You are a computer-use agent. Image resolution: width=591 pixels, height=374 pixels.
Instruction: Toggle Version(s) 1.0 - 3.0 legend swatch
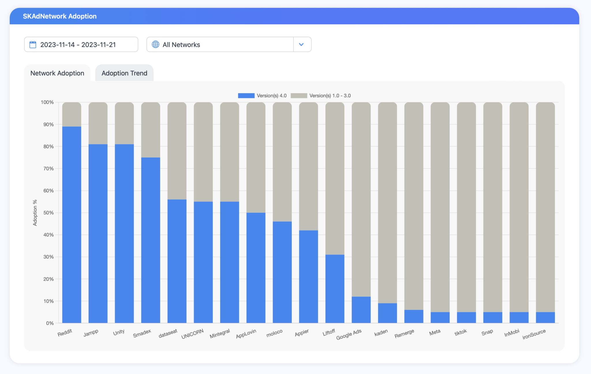pos(299,96)
